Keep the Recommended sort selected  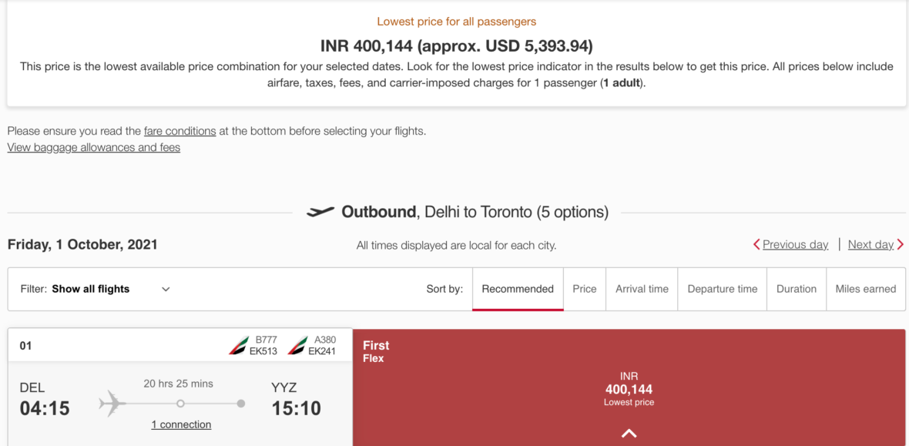tap(517, 289)
